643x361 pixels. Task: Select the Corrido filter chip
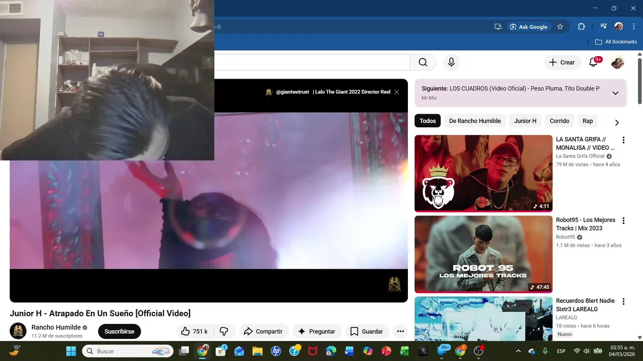559,121
